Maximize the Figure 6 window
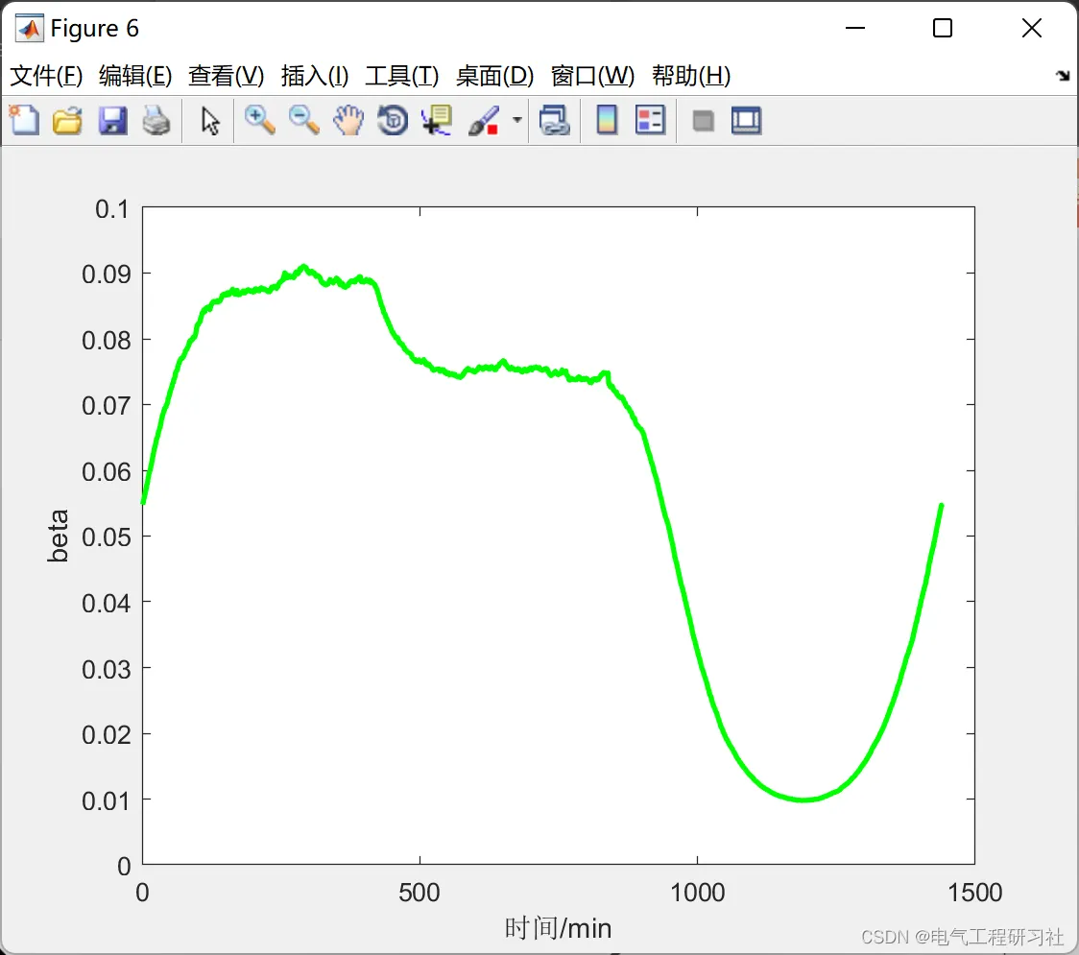 point(942,28)
